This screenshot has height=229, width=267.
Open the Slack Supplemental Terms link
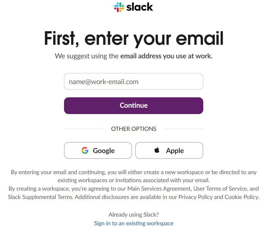40,197
